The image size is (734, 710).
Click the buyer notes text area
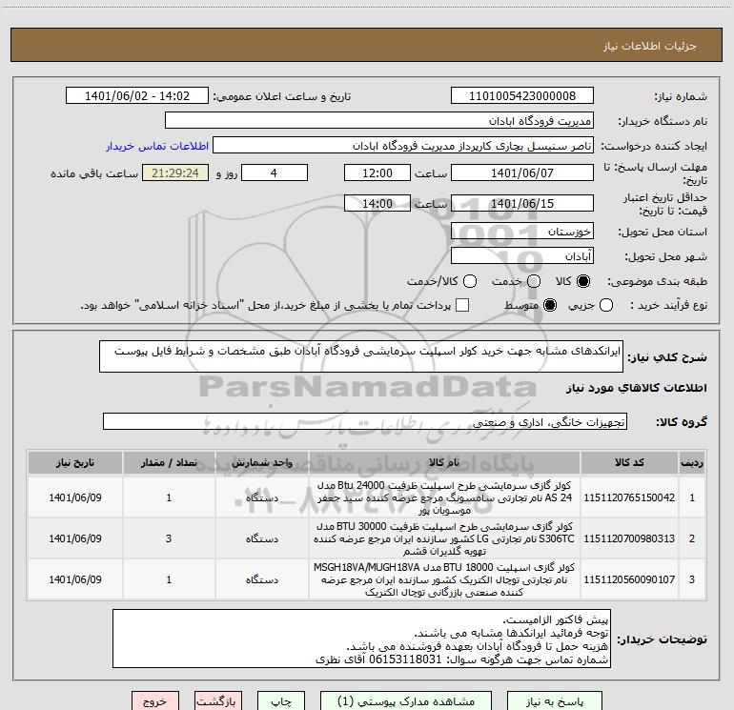pos(361,639)
